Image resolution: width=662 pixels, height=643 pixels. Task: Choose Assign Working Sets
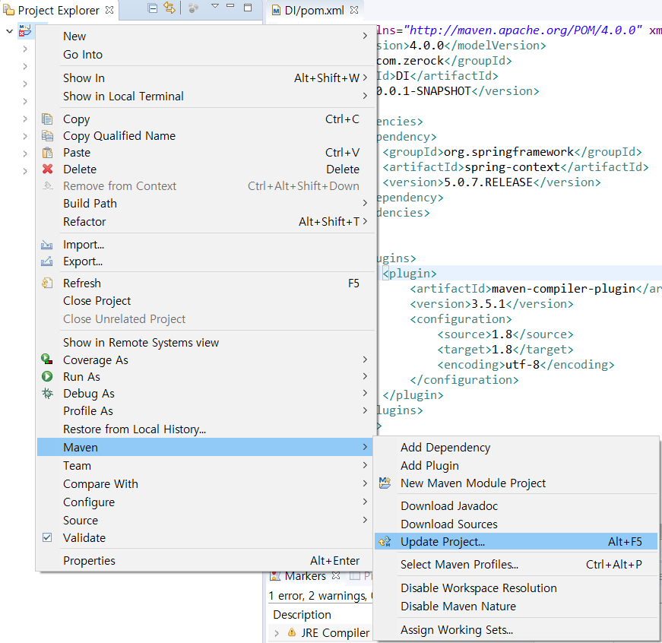click(516, 630)
